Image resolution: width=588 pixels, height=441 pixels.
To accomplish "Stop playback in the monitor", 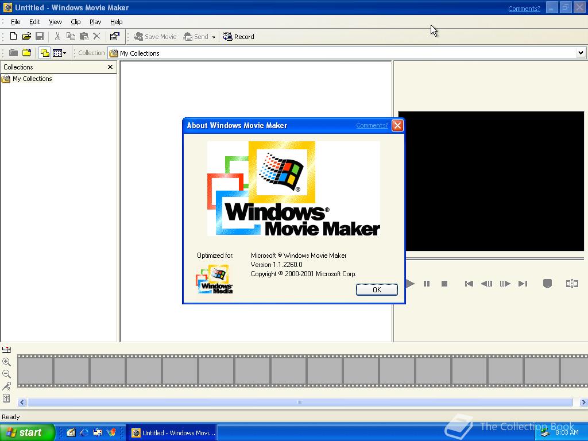I will 444,284.
